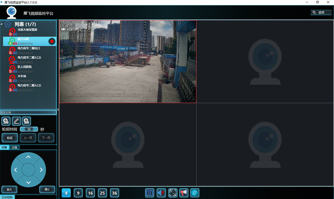334x199 pixels.
Task: Click the blue link icon in bottom toolbar
Action: click(195, 193)
